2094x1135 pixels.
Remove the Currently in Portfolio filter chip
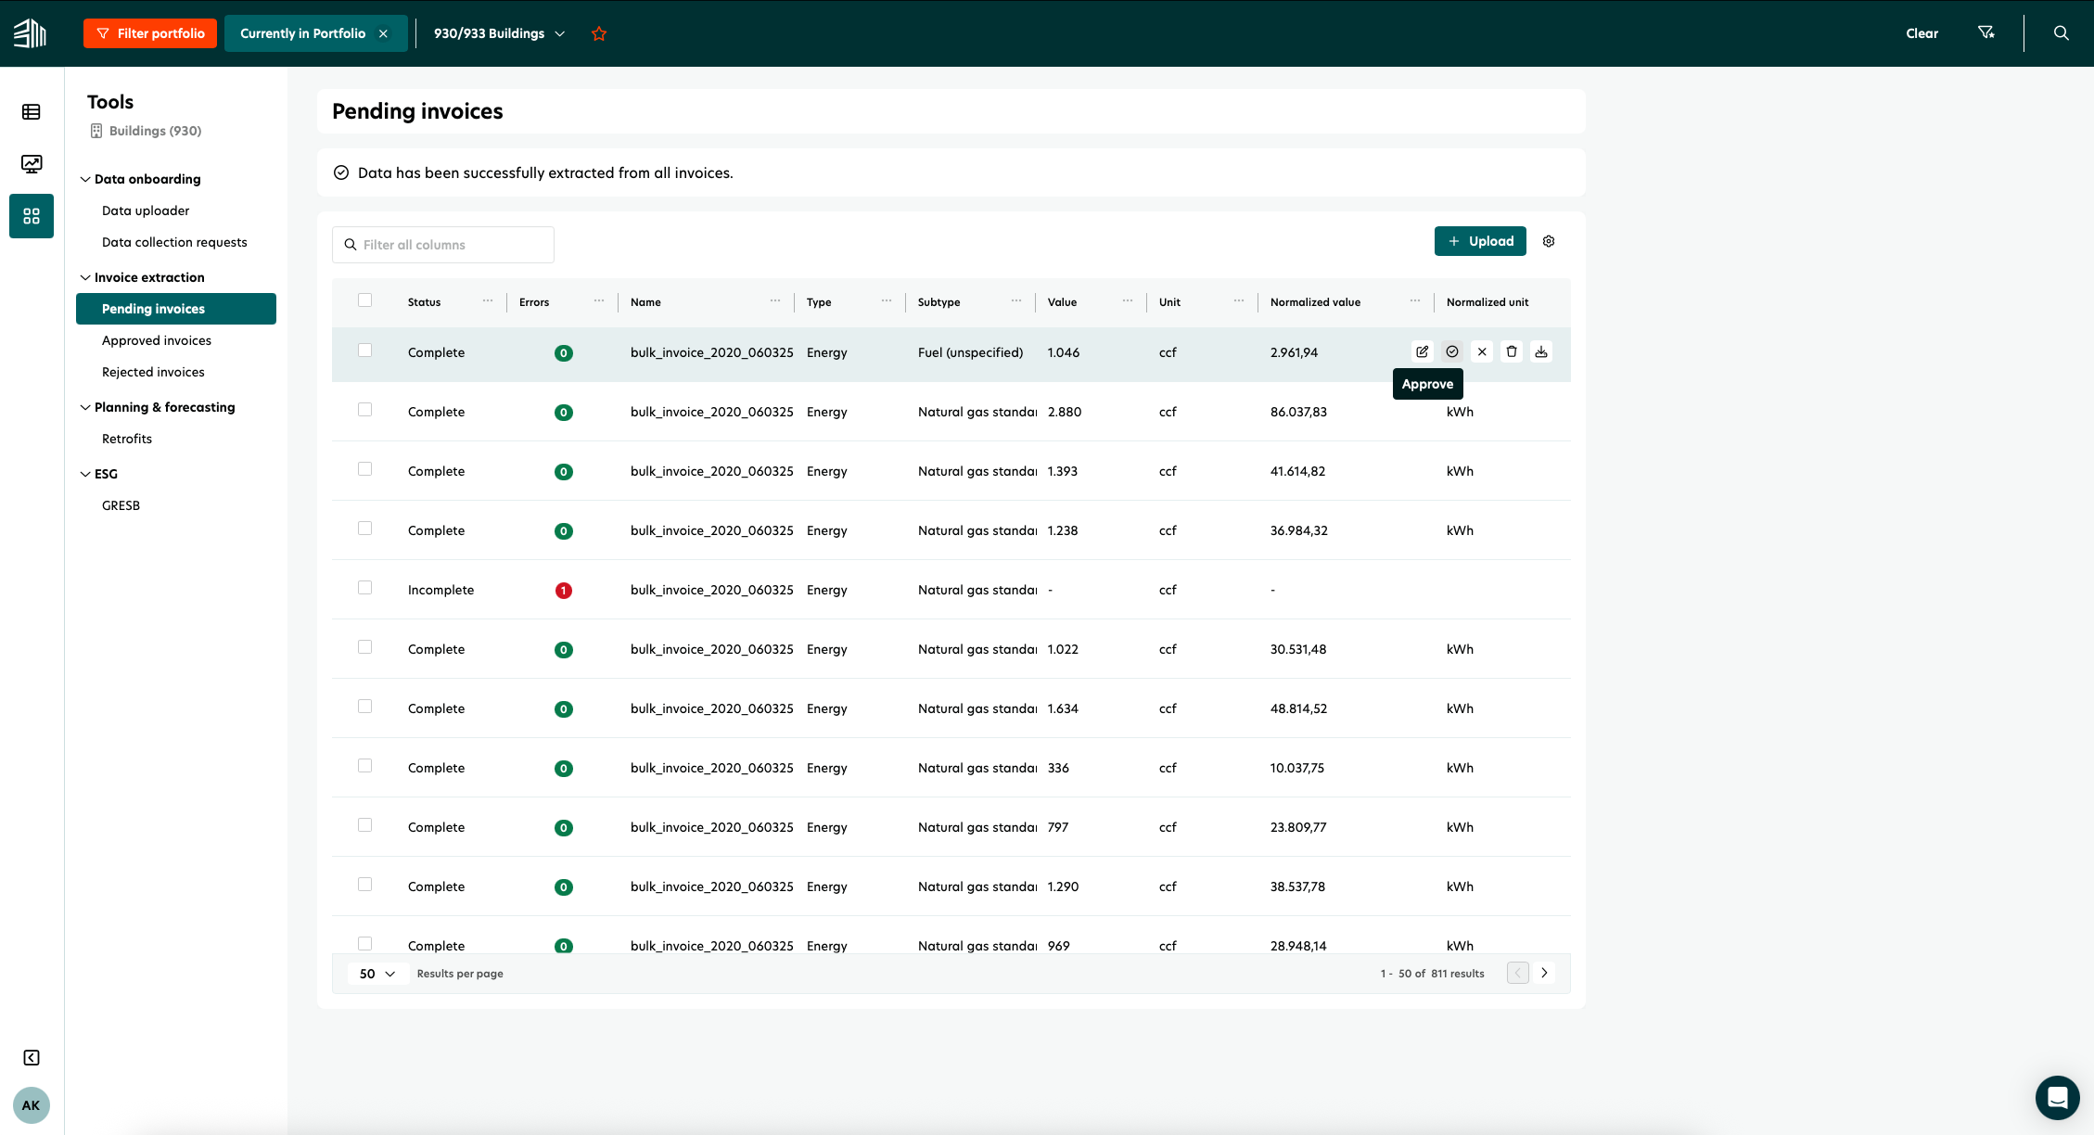383,33
